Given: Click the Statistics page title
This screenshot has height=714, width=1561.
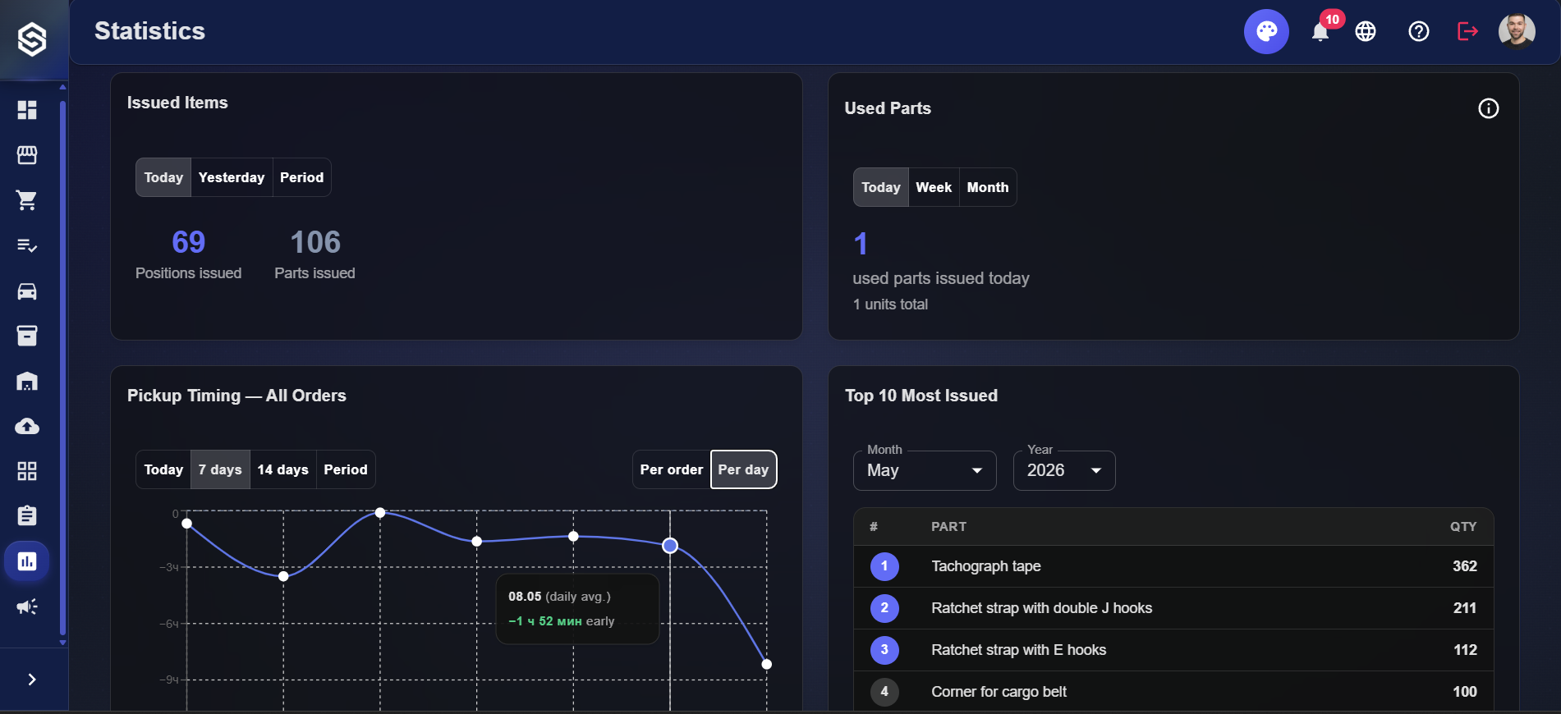Looking at the screenshot, I should (x=149, y=31).
